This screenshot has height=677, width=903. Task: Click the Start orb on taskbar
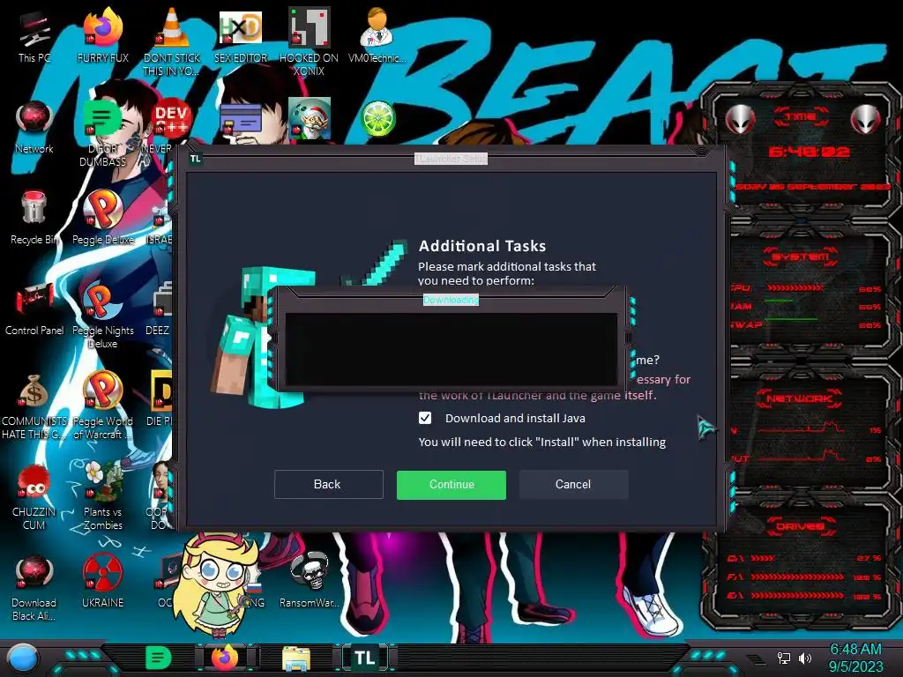tap(22, 658)
